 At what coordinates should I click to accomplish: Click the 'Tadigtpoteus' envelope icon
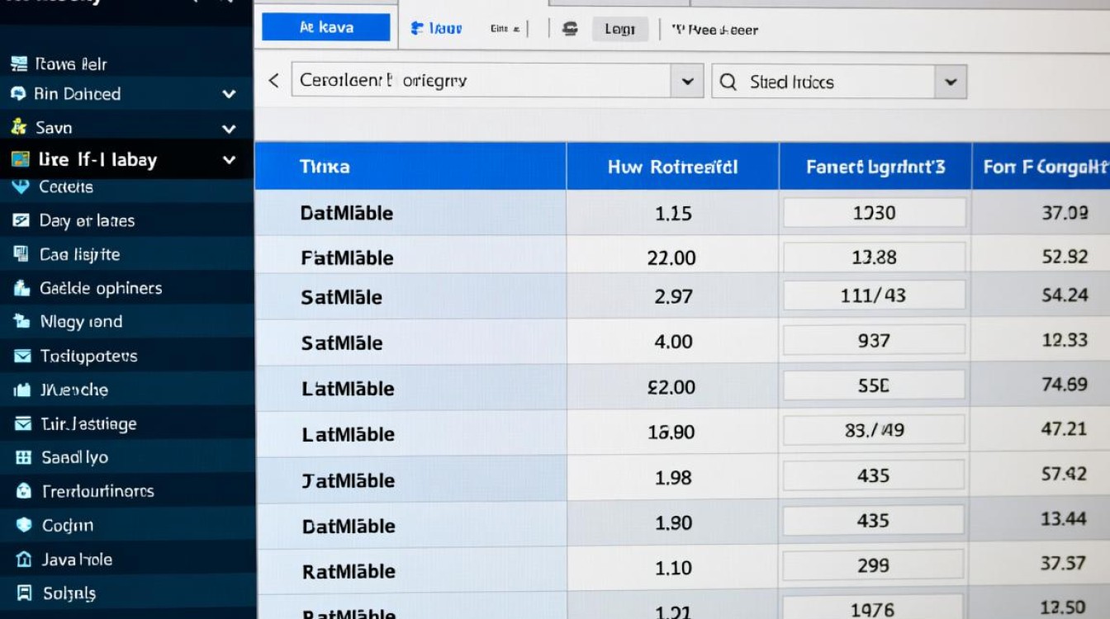click(23, 356)
